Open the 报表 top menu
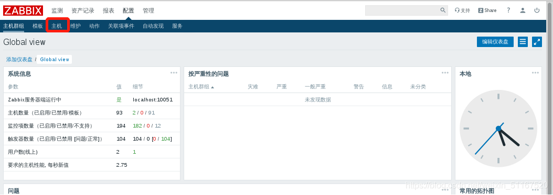The width and height of the screenshot is (553, 195). [109, 10]
